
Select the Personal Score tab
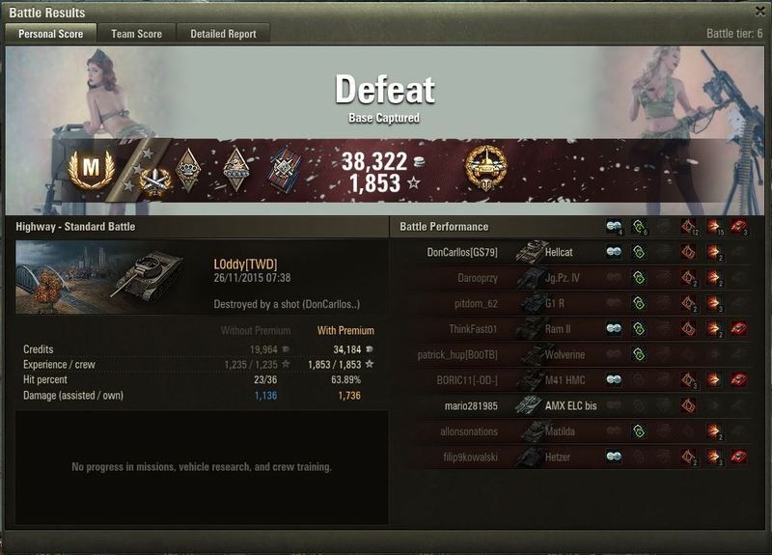point(51,34)
